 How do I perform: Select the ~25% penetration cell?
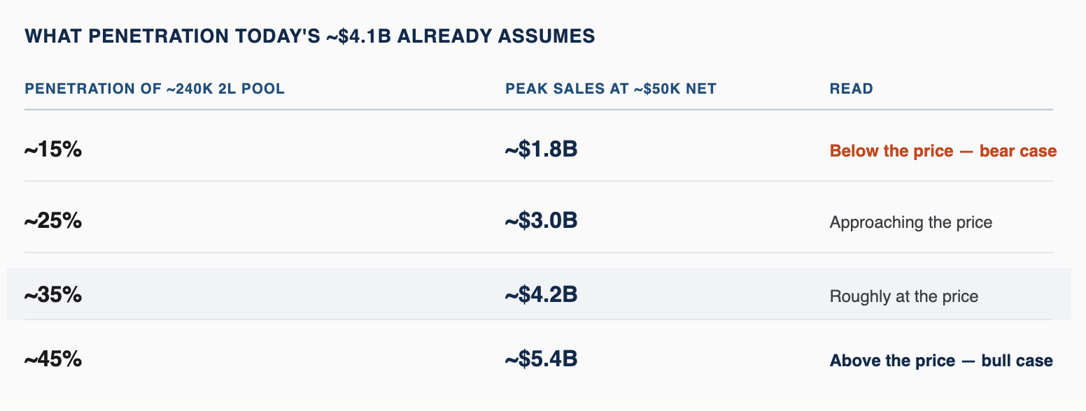(x=53, y=221)
